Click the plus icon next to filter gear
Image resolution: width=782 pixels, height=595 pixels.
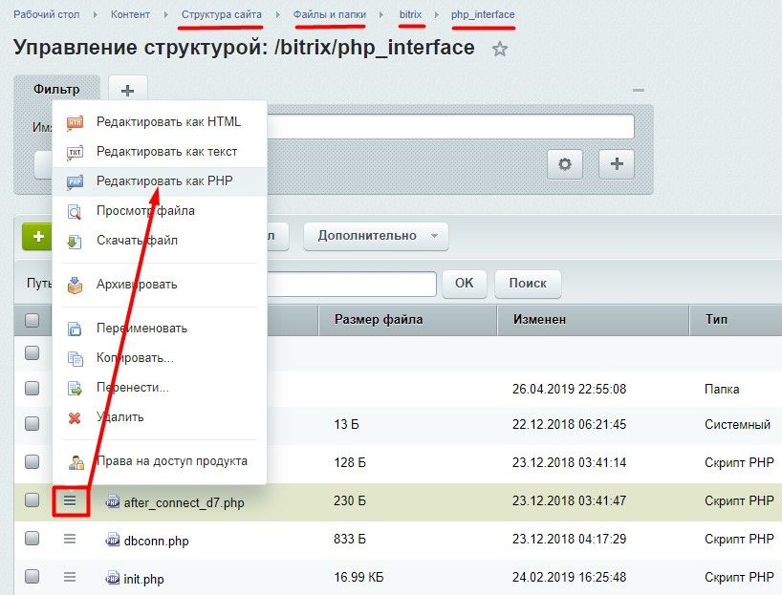pos(617,164)
